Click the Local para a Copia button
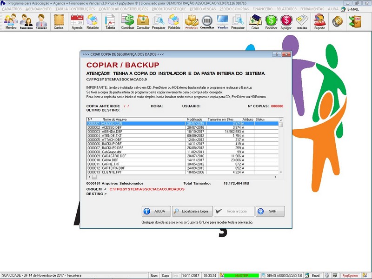The height and width of the screenshot is (279, 372). pos(192,211)
